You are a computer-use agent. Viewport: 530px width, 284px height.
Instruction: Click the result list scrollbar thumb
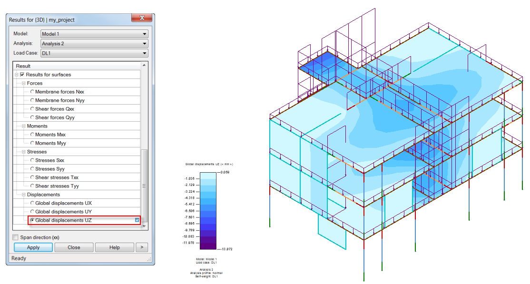click(144, 186)
